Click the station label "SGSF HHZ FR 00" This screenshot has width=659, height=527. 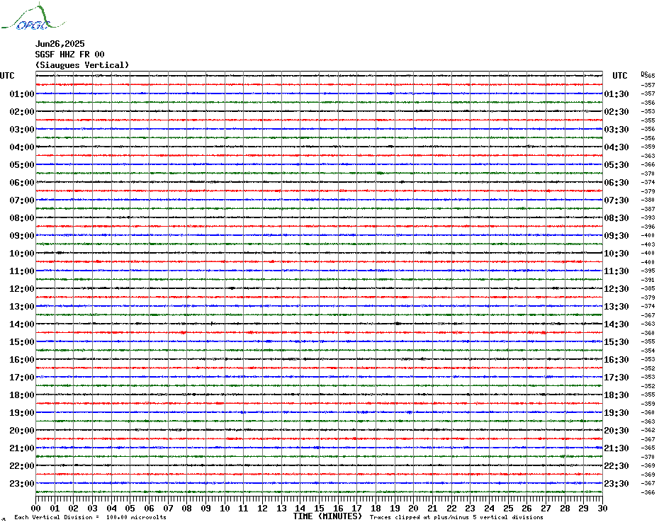tap(69, 55)
